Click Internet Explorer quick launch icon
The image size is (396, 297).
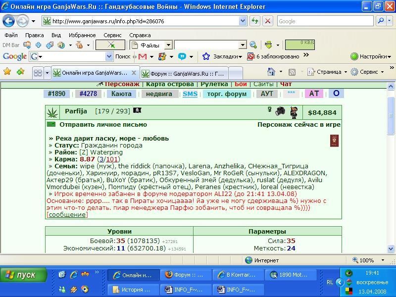(74, 275)
